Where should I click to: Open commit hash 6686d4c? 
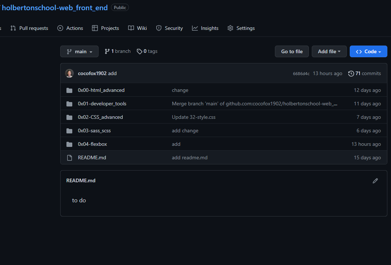(x=301, y=74)
